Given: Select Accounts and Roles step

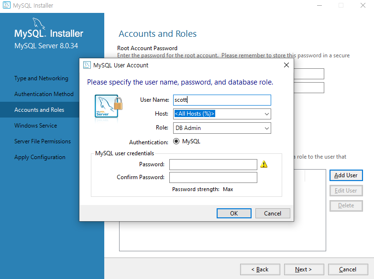Looking at the screenshot, I should [x=39, y=110].
